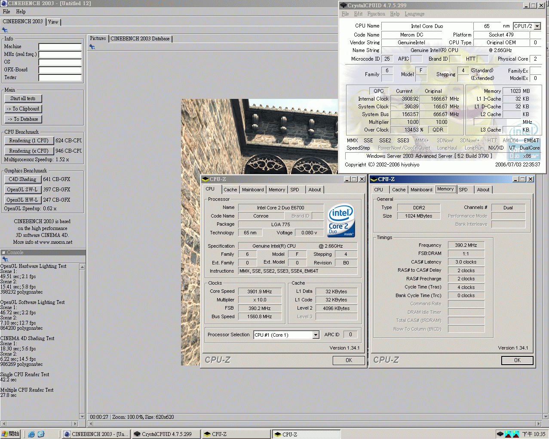Click the To Clipboard button

(x=23, y=109)
